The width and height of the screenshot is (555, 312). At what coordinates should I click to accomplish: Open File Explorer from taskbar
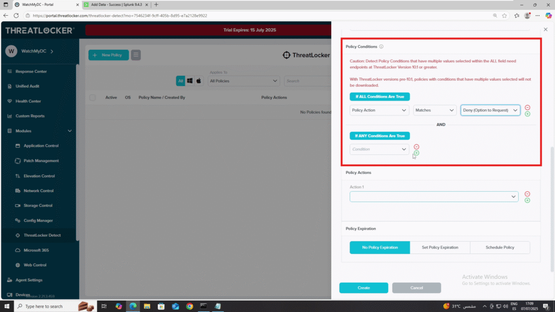pyautogui.click(x=147, y=307)
